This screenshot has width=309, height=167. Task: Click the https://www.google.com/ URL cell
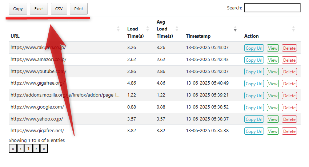coord(37,107)
